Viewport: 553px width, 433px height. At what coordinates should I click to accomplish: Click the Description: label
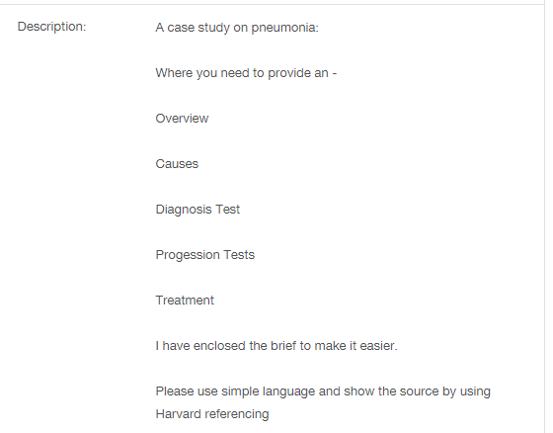(51, 27)
